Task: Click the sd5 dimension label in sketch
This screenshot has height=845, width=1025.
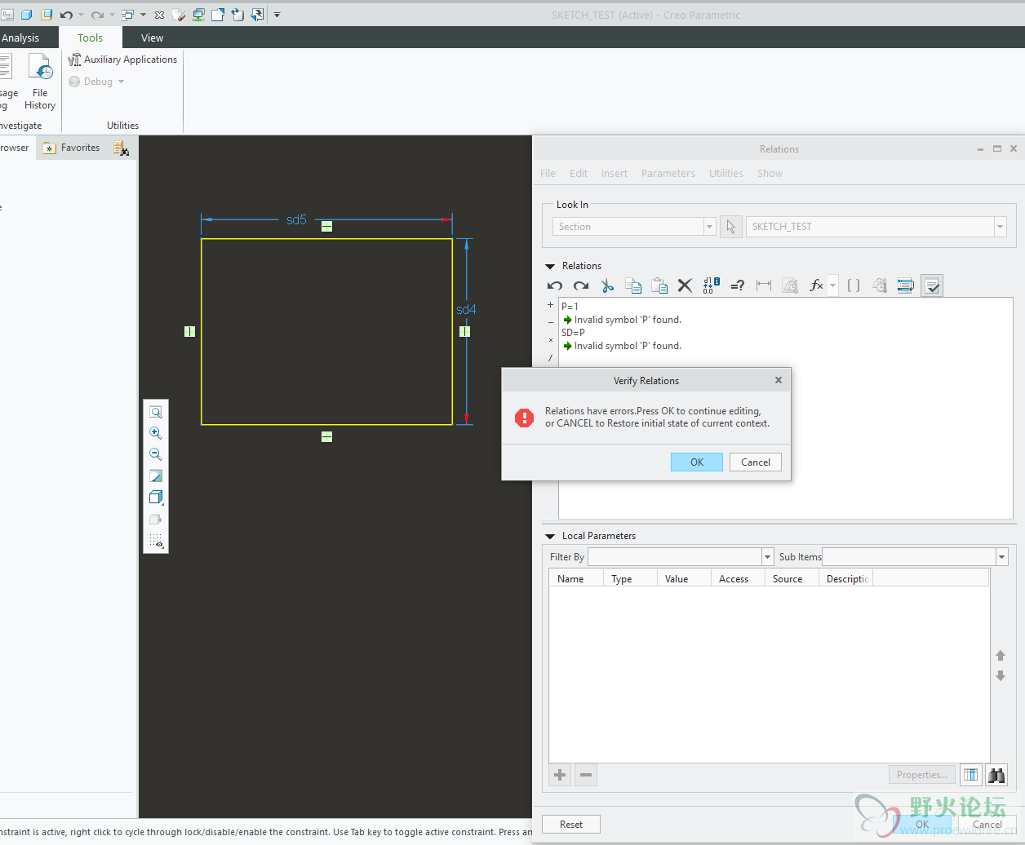Action: 296,219
